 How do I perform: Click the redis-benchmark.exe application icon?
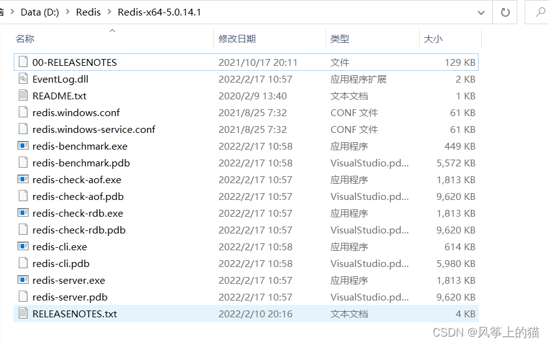23,146
